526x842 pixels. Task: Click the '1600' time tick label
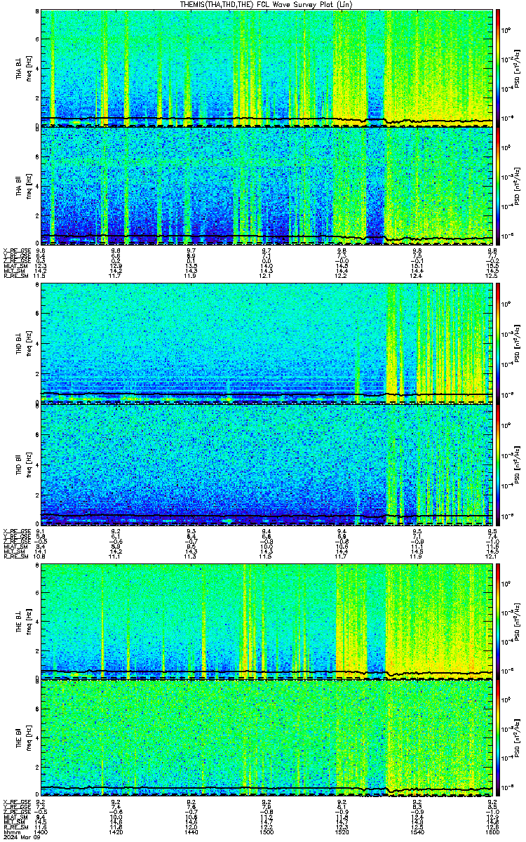493,834
